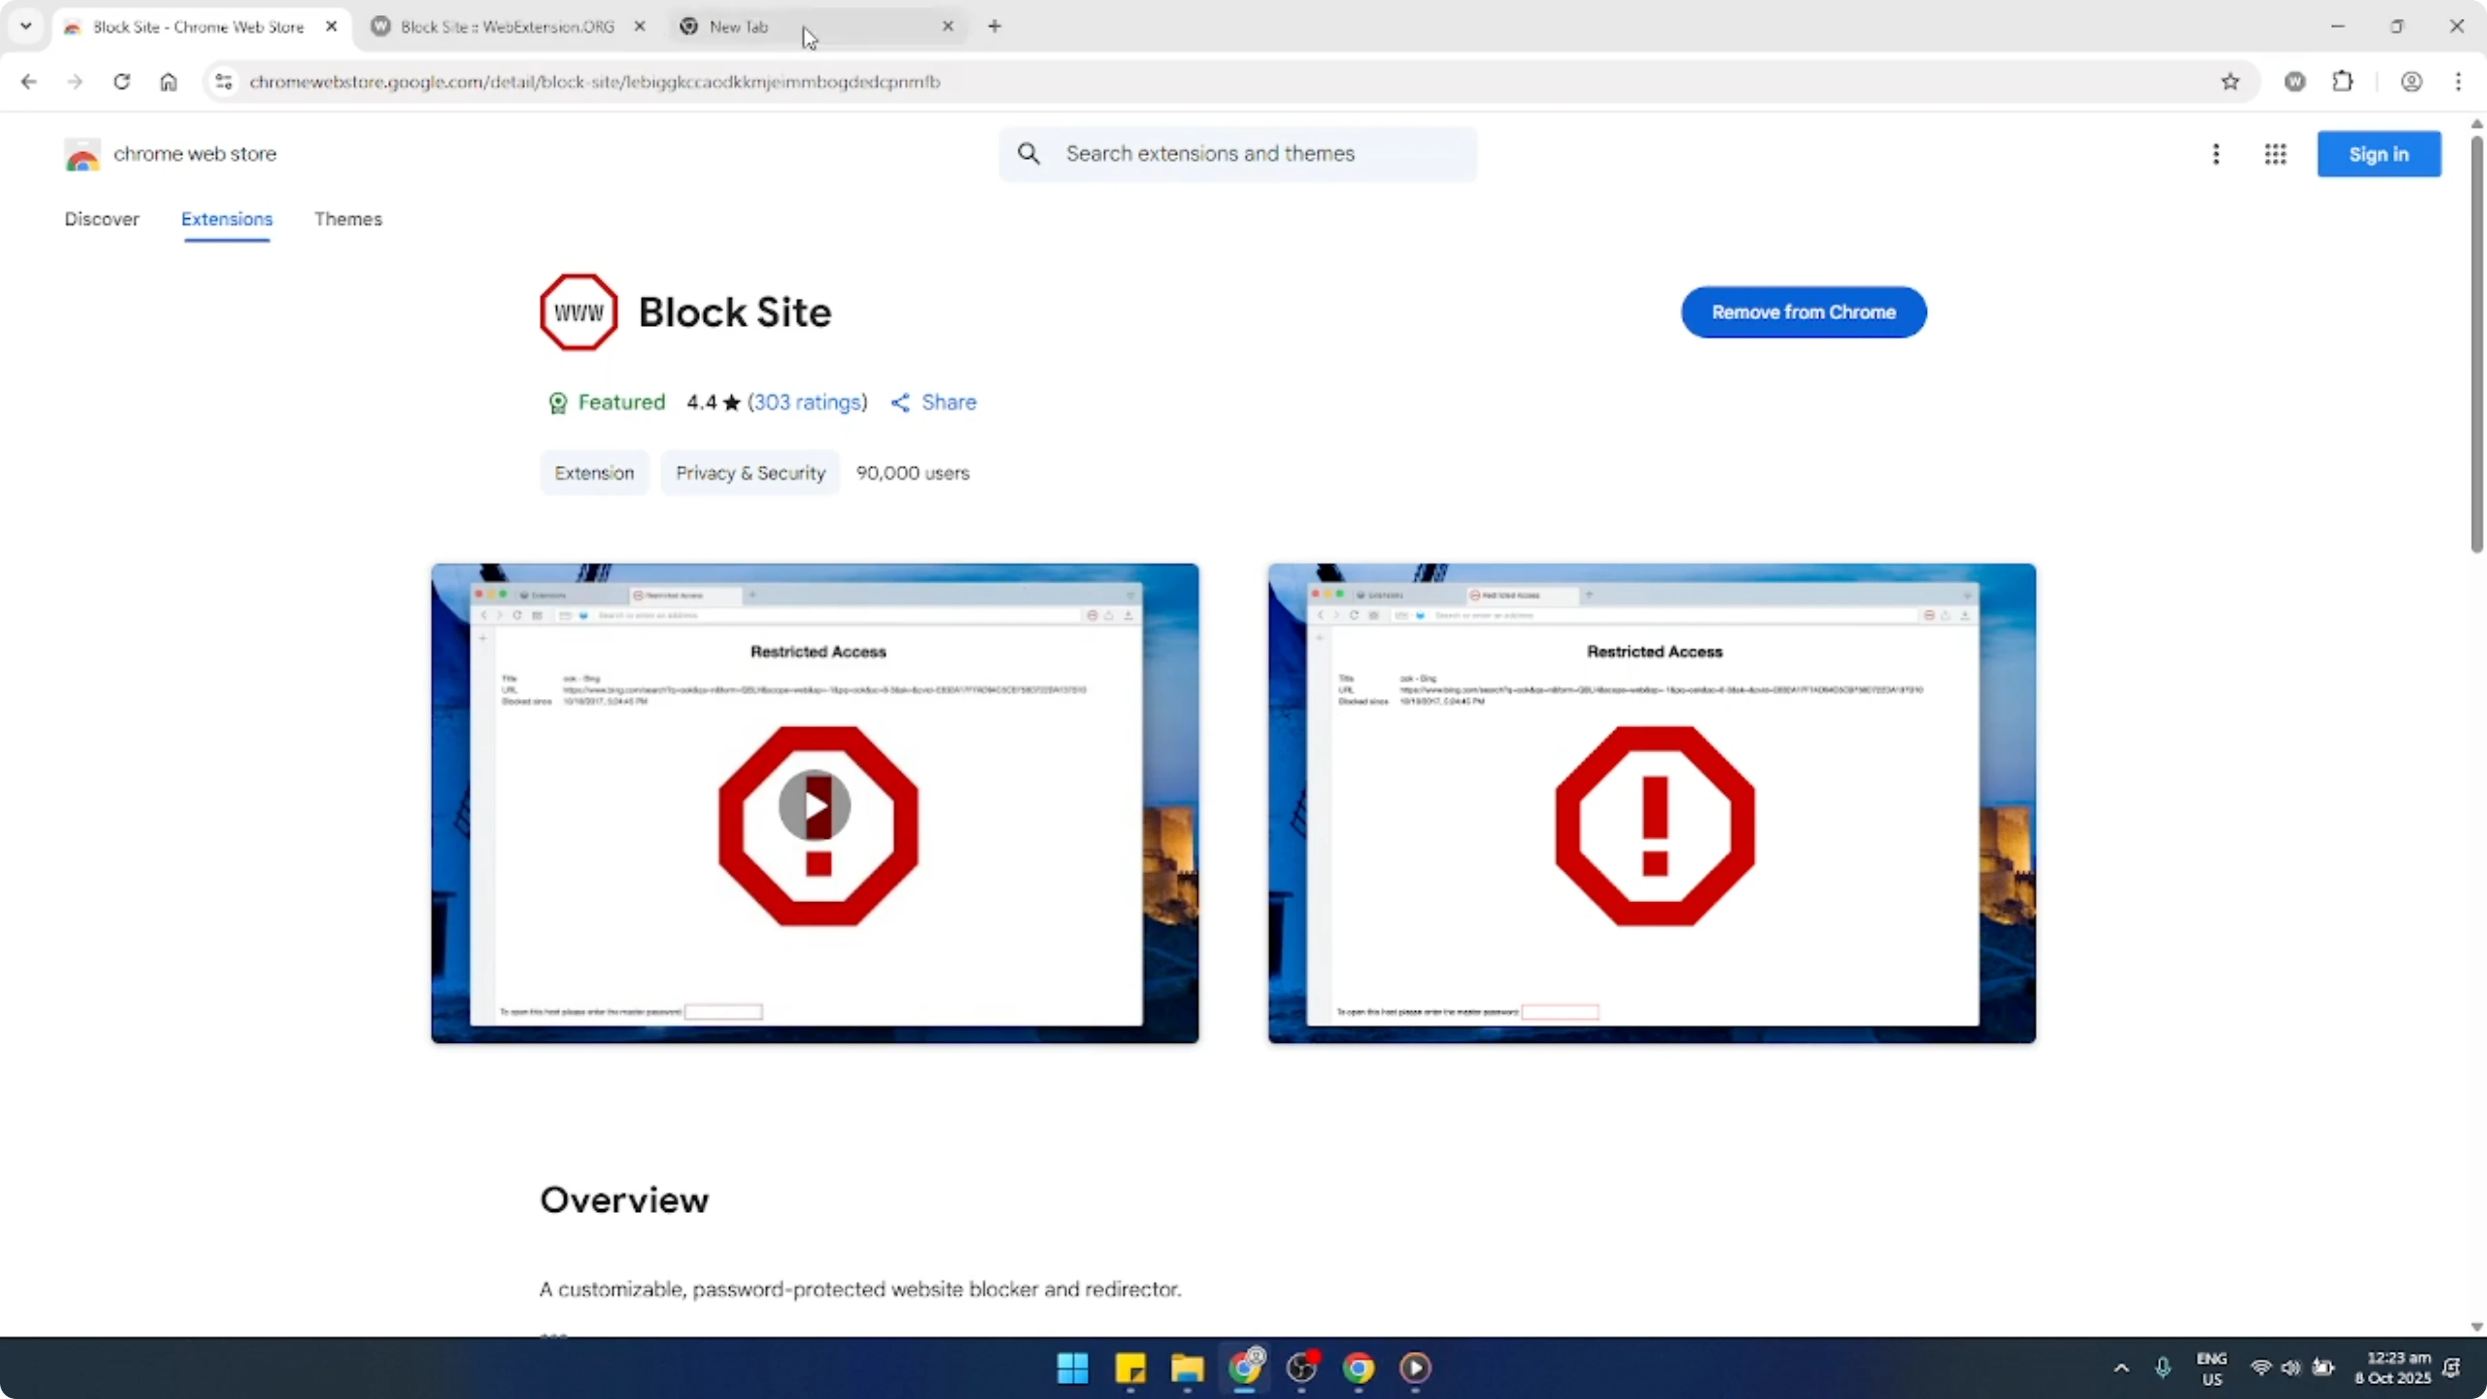This screenshot has height=1399, width=2487.
Task: Focus the Search extensions and themes box
Action: click(x=1237, y=153)
